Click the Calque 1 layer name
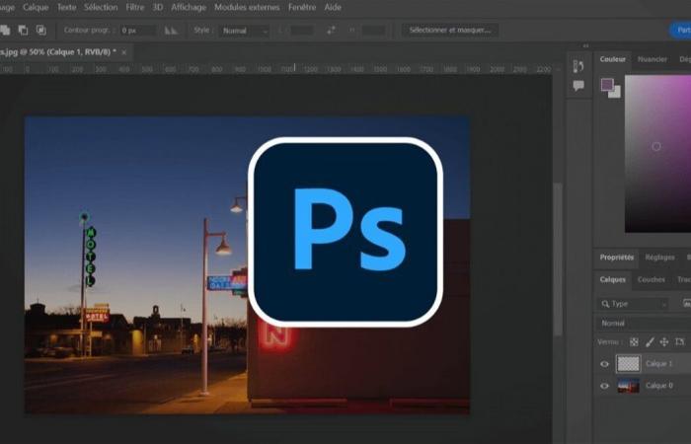This screenshot has width=691, height=444. [x=658, y=364]
